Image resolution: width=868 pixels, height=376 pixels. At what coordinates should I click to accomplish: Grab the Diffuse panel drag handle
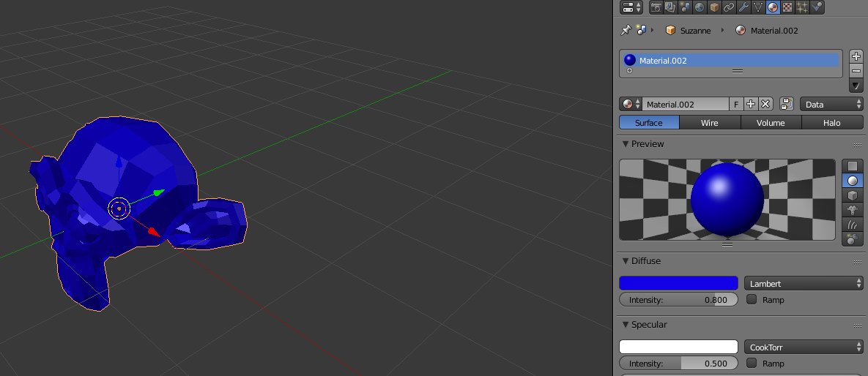click(x=858, y=261)
